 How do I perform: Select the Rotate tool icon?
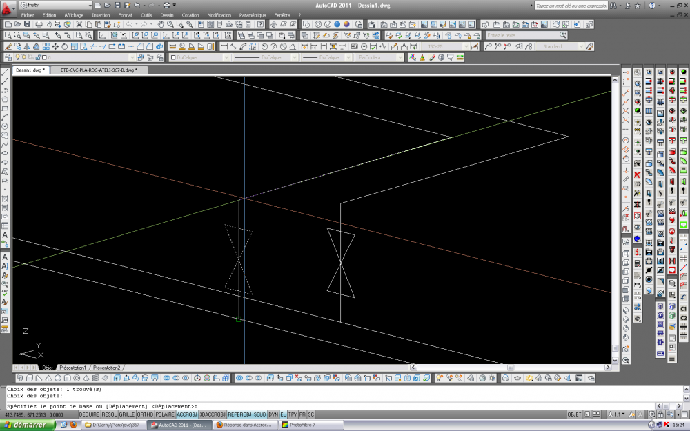[65, 46]
